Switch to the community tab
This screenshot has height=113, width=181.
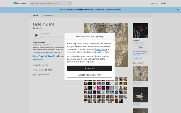coord(49,15)
